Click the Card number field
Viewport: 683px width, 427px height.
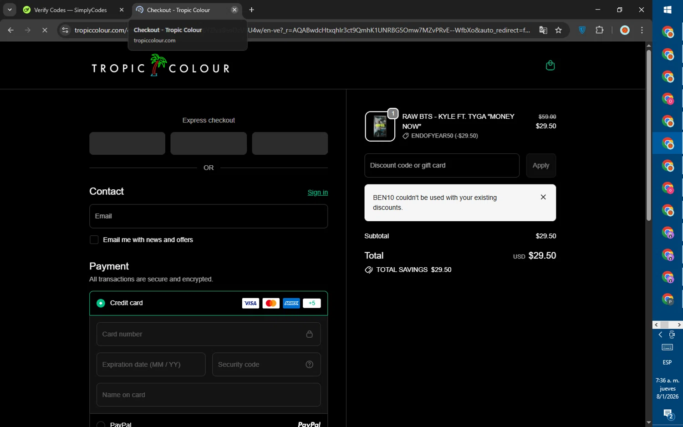pos(209,334)
